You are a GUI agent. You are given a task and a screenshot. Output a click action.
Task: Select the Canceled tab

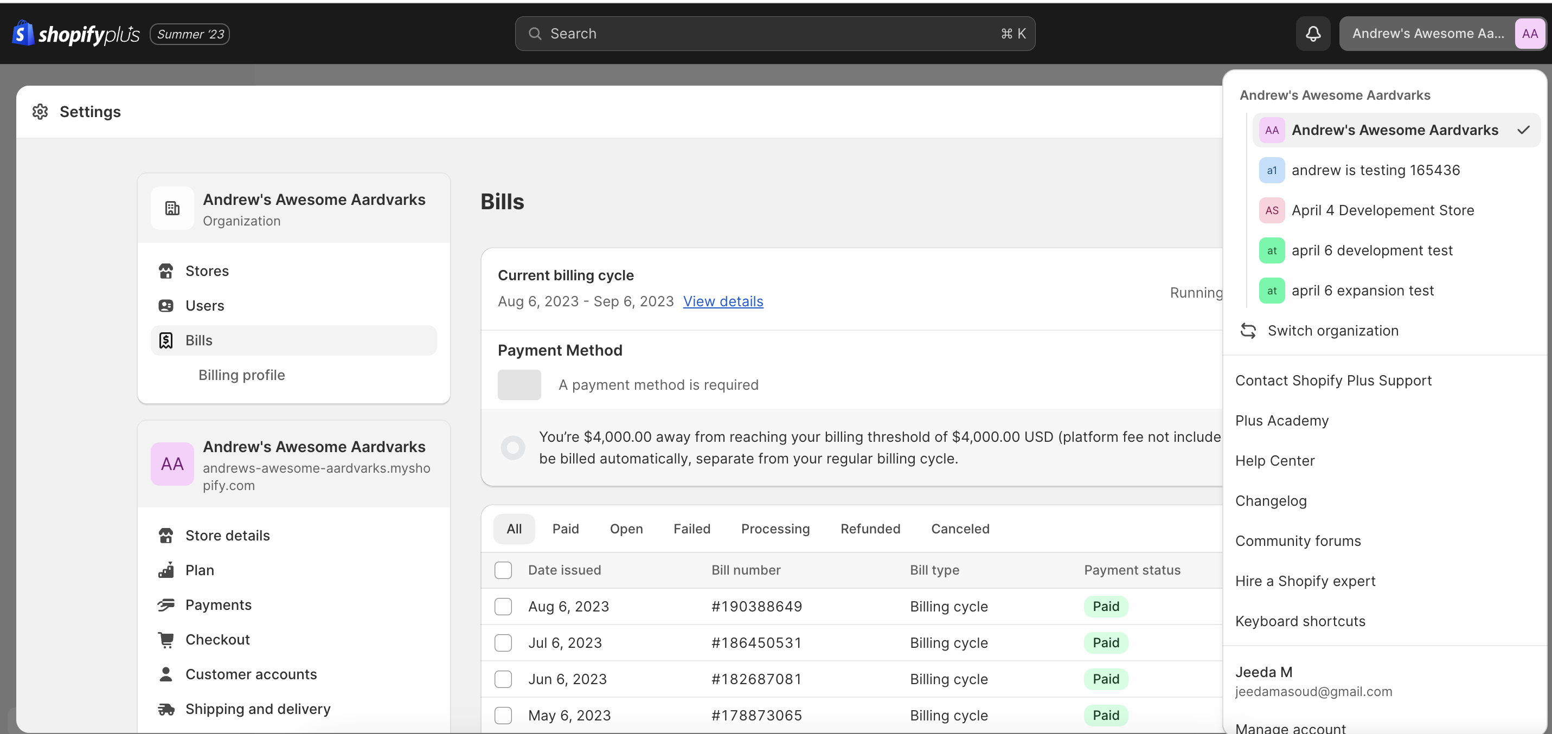coord(960,529)
